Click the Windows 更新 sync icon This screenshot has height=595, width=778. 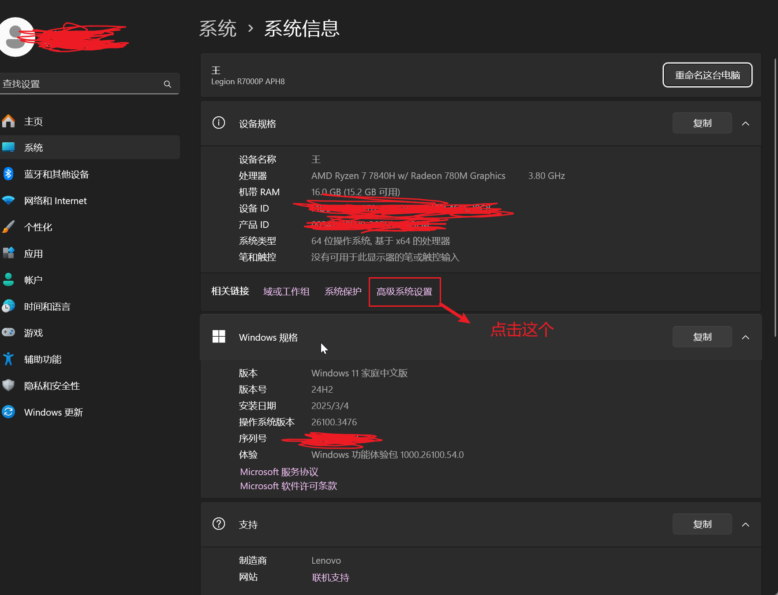8,412
